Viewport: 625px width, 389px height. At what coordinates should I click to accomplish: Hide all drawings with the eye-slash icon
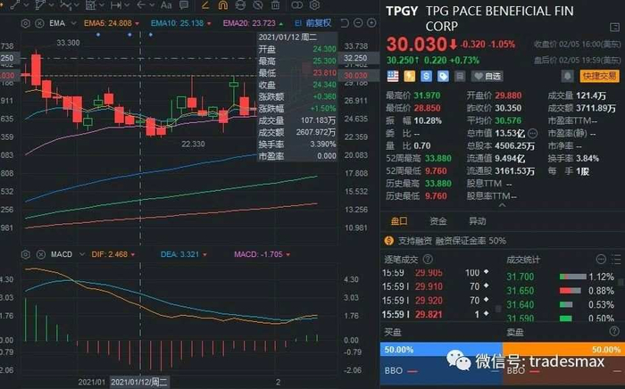click(x=258, y=4)
